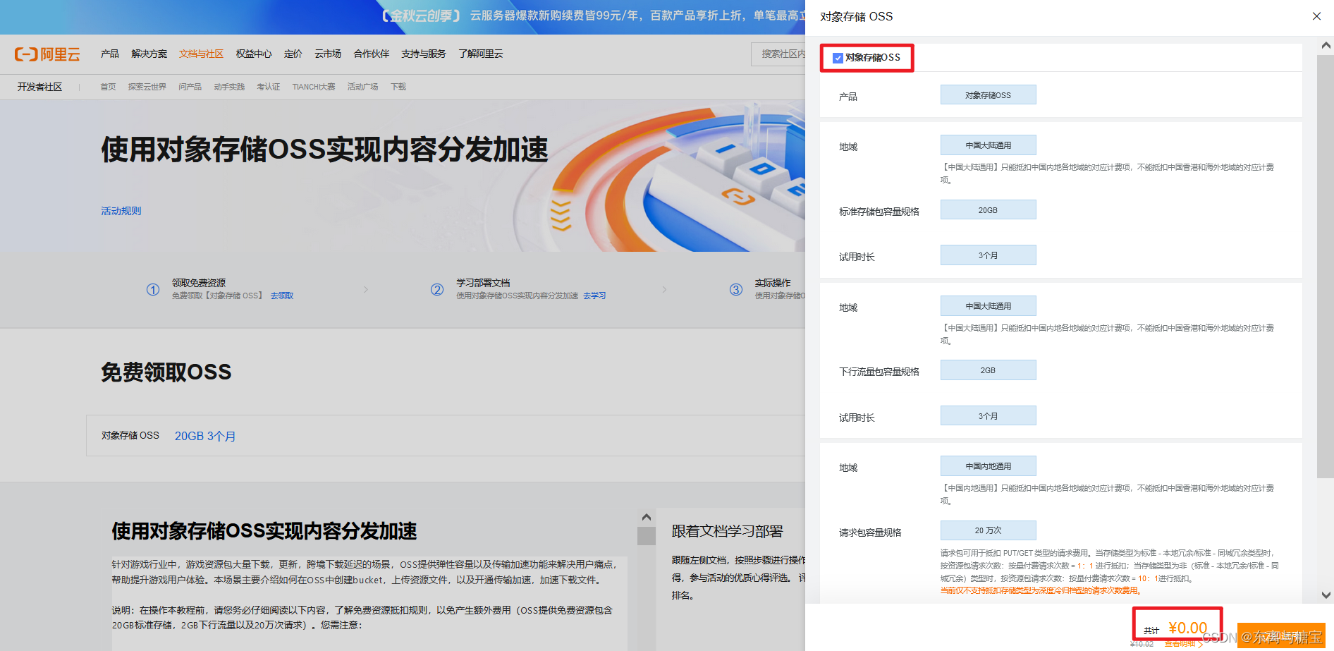Open the 定价 menu
Viewport: 1334px width, 651px height.
(293, 54)
